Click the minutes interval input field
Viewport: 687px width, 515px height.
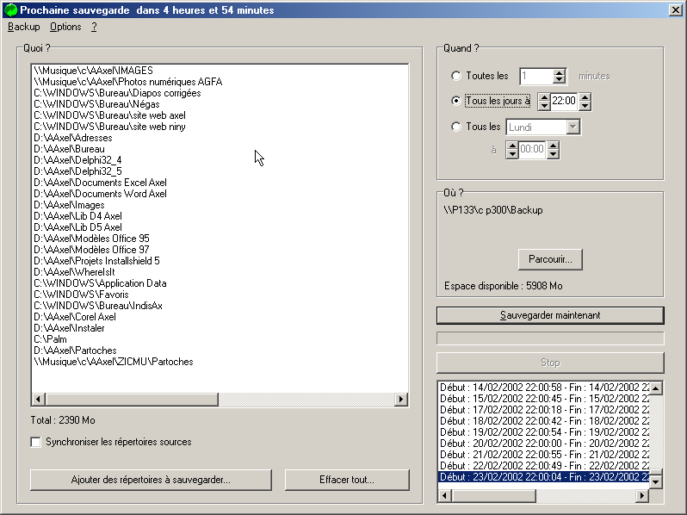coord(536,77)
